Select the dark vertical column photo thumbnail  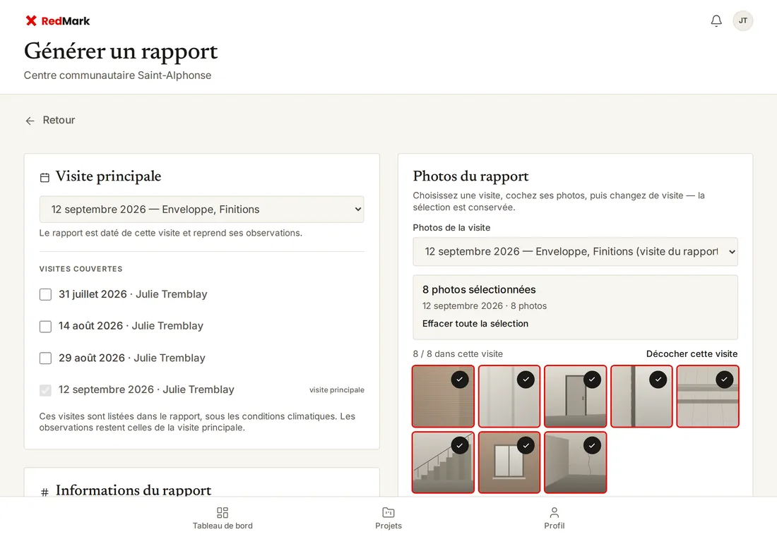click(641, 396)
